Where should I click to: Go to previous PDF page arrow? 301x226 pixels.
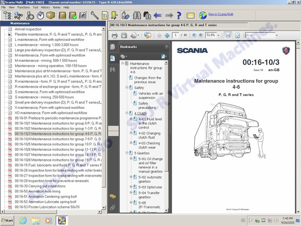(x=159, y=35)
